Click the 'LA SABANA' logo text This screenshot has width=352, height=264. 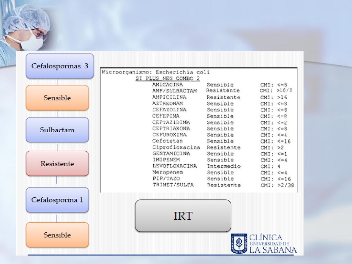pyautogui.click(x=273, y=250)
